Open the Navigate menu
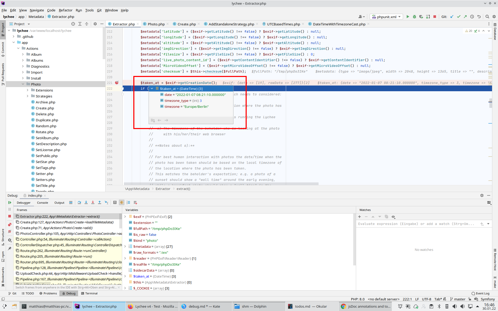Viewport: 498px width, 311px height. (37, 10)
